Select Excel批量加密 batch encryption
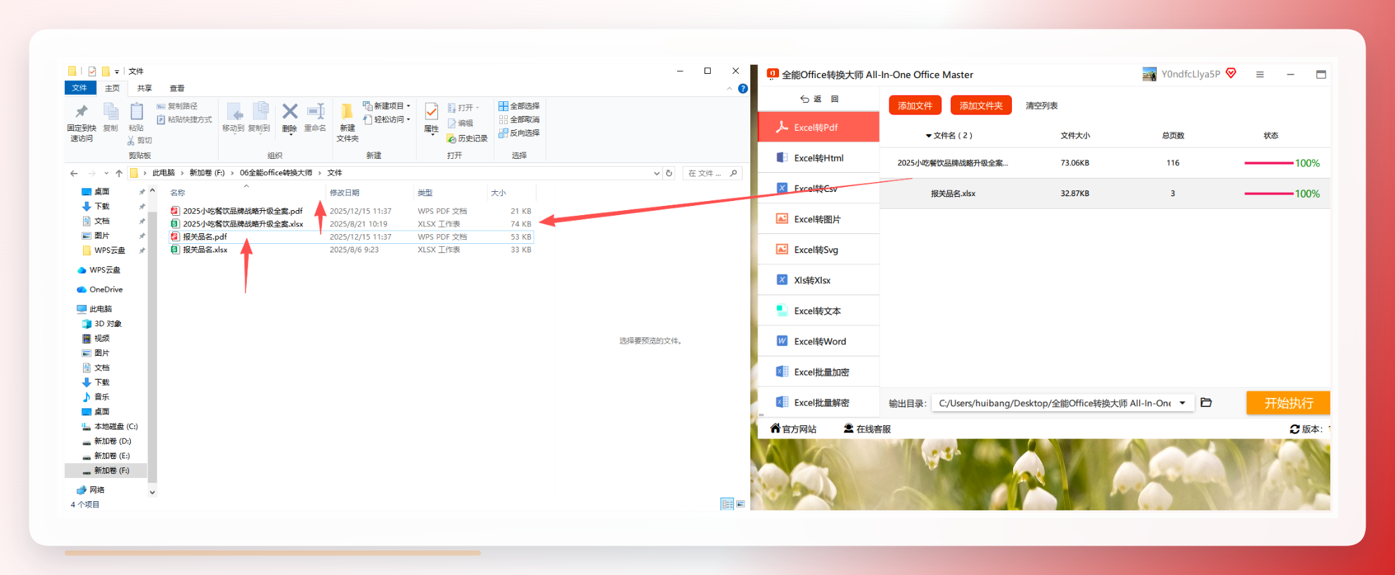Image resolution: width=1395 pixels, height=575 pixels. (818, 372)
